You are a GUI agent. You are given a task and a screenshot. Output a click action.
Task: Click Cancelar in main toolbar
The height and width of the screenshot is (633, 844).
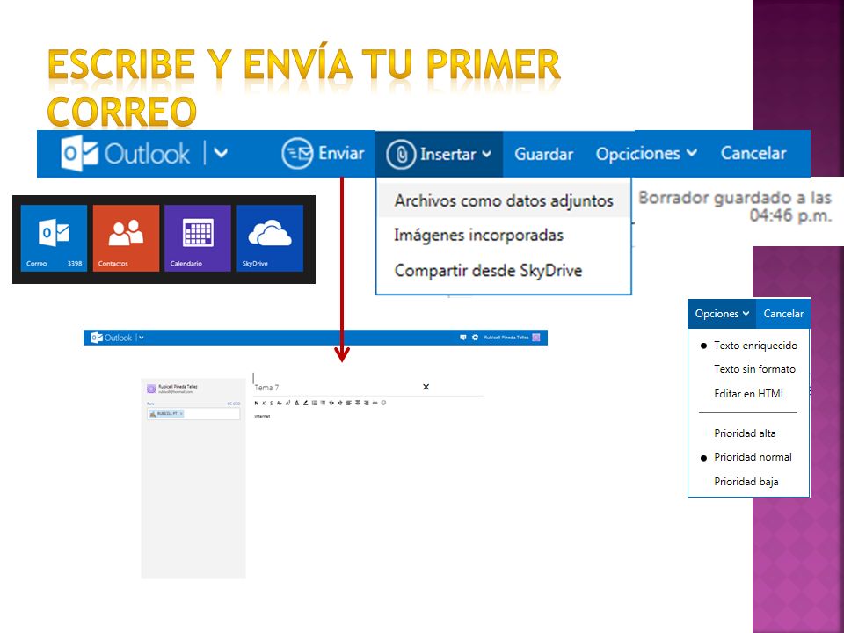[753, 153]
